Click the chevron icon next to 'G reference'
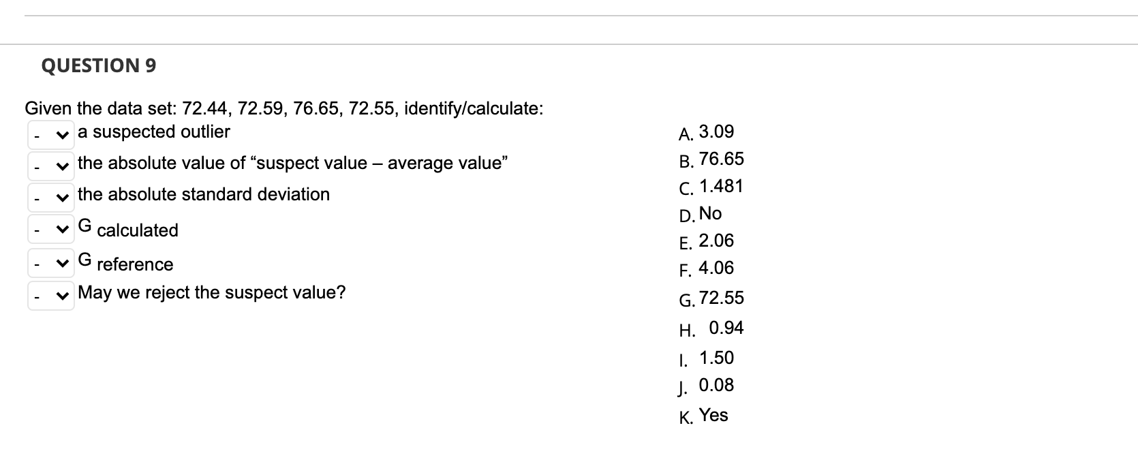Viewport: 1138px width, 462px height. (x=62, y=262)
